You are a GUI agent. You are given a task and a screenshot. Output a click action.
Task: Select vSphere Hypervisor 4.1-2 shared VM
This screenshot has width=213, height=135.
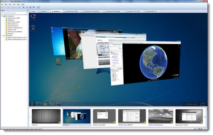coord(16,40)
